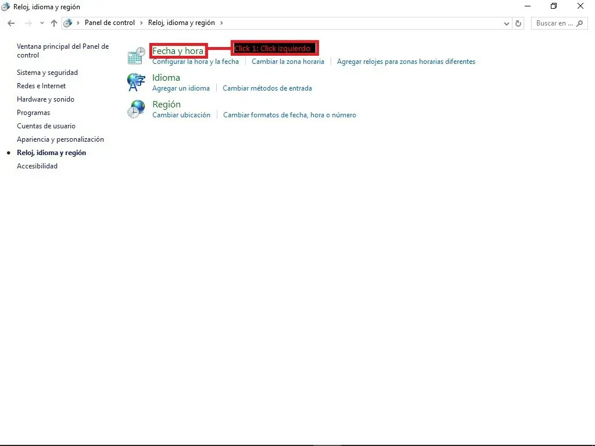Click Panel de control breadcrumb
Viewport: 595px width, 446px height.
110,23
